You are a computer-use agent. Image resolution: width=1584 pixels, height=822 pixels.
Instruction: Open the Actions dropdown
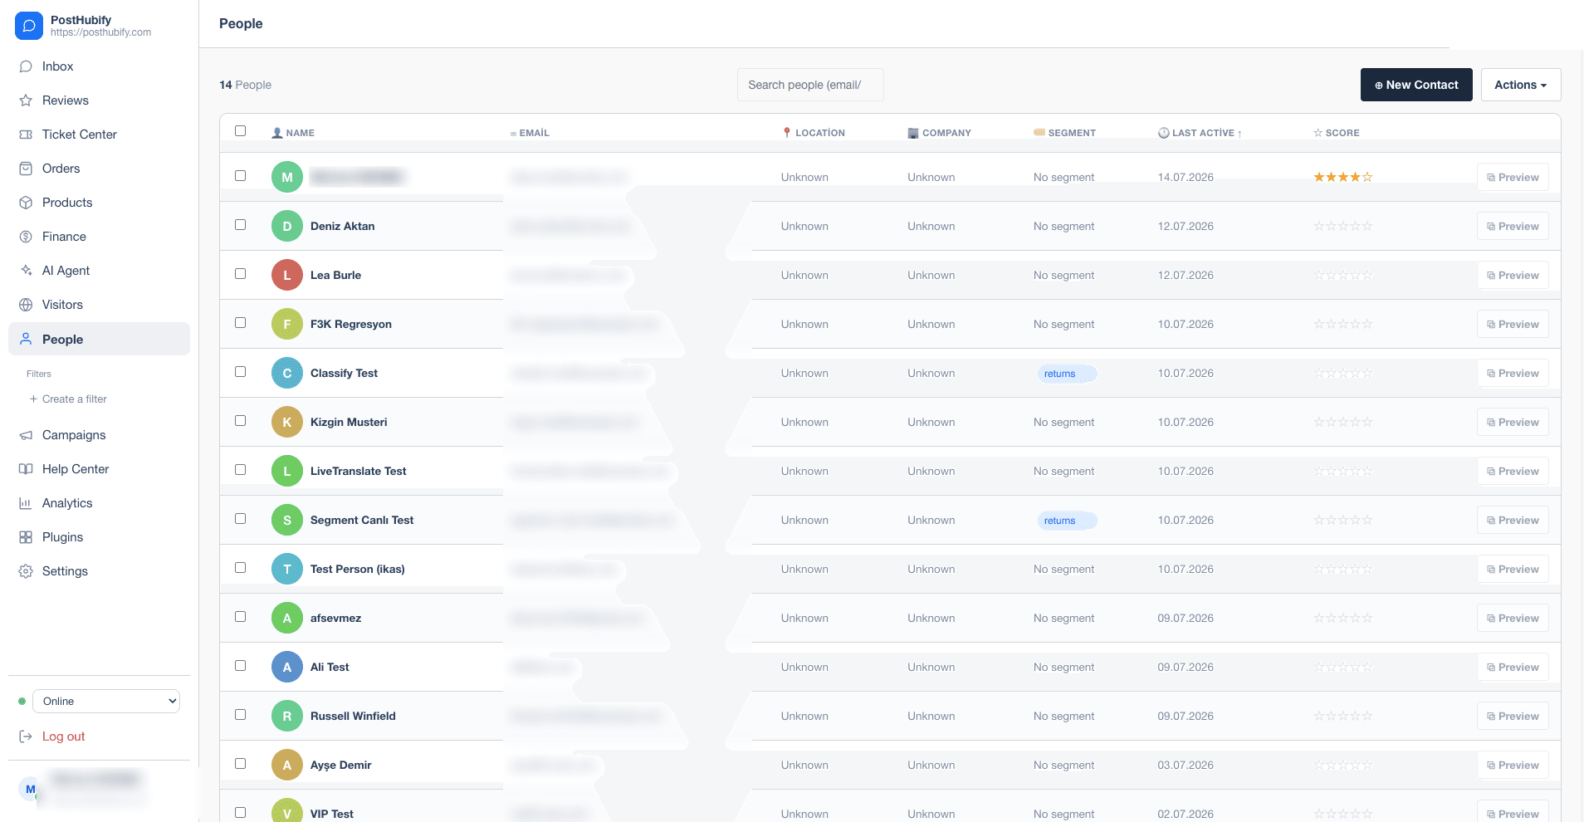click(1521, 85)
